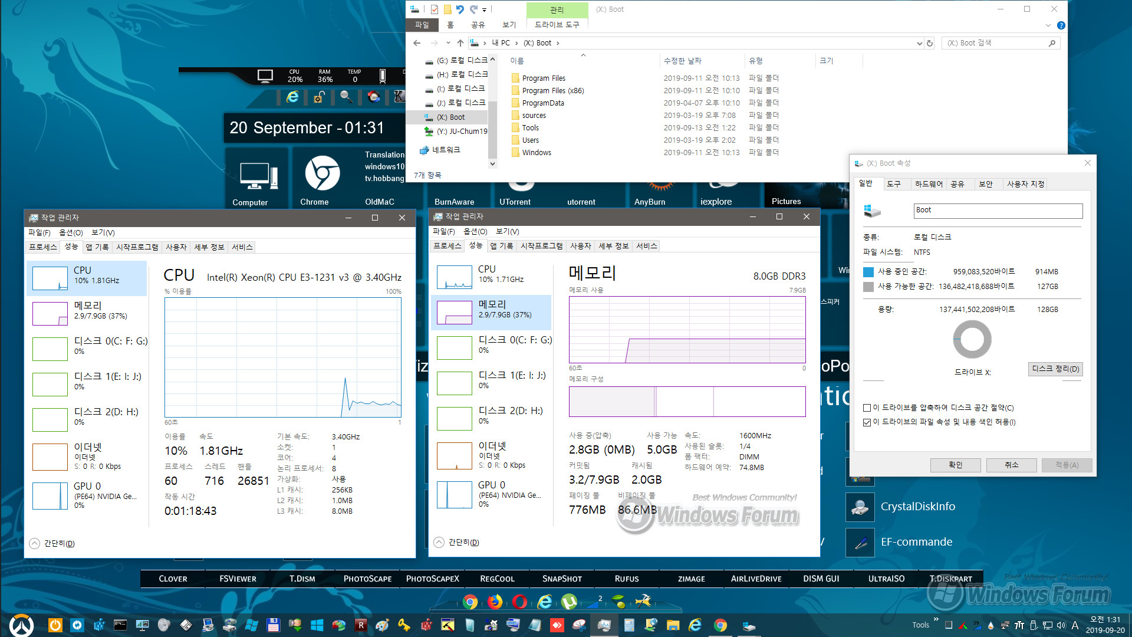Select GPU 0 in right Task Manager sidebar
Screen dimensions: 1132x637
(491, 494)
